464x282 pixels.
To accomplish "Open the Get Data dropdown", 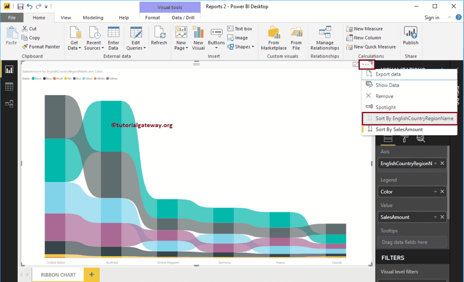I will coord(74,38).
